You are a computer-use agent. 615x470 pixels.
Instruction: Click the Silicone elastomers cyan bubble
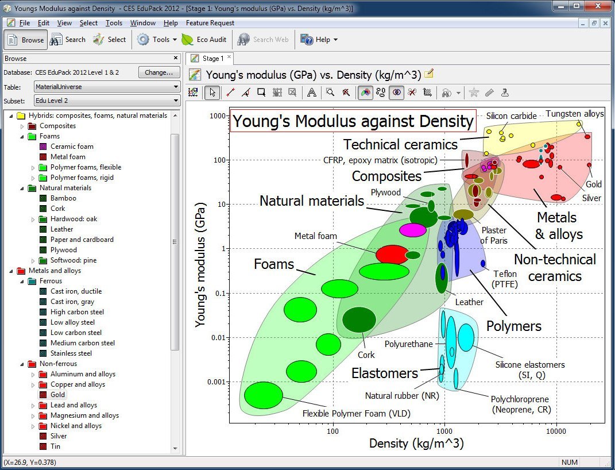pyautogui.click(x=466, y=337)
